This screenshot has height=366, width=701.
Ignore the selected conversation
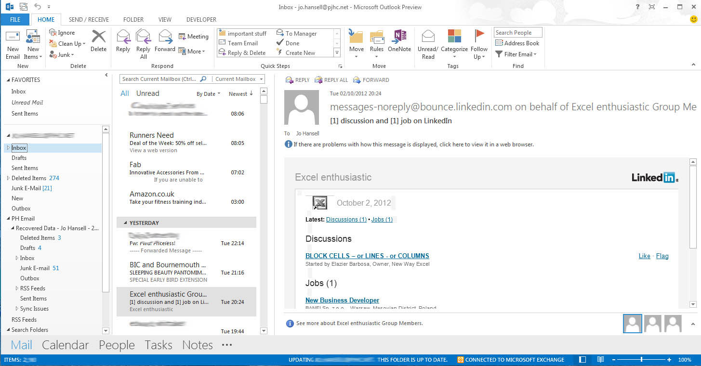62,33
